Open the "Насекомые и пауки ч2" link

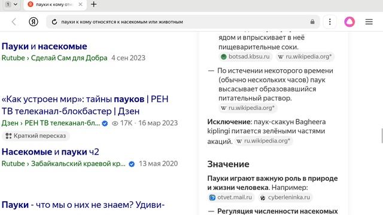[50, 152]
